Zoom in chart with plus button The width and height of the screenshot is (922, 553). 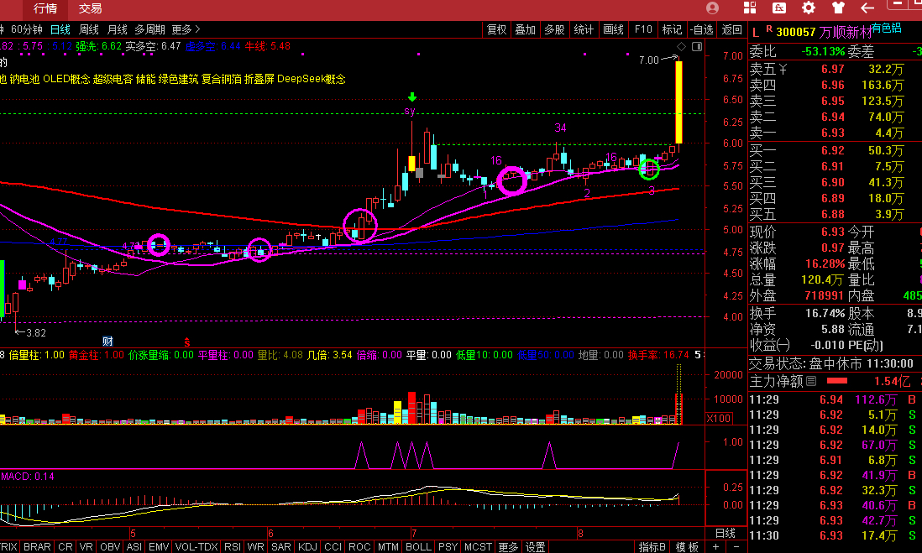[x=715, y=546]
